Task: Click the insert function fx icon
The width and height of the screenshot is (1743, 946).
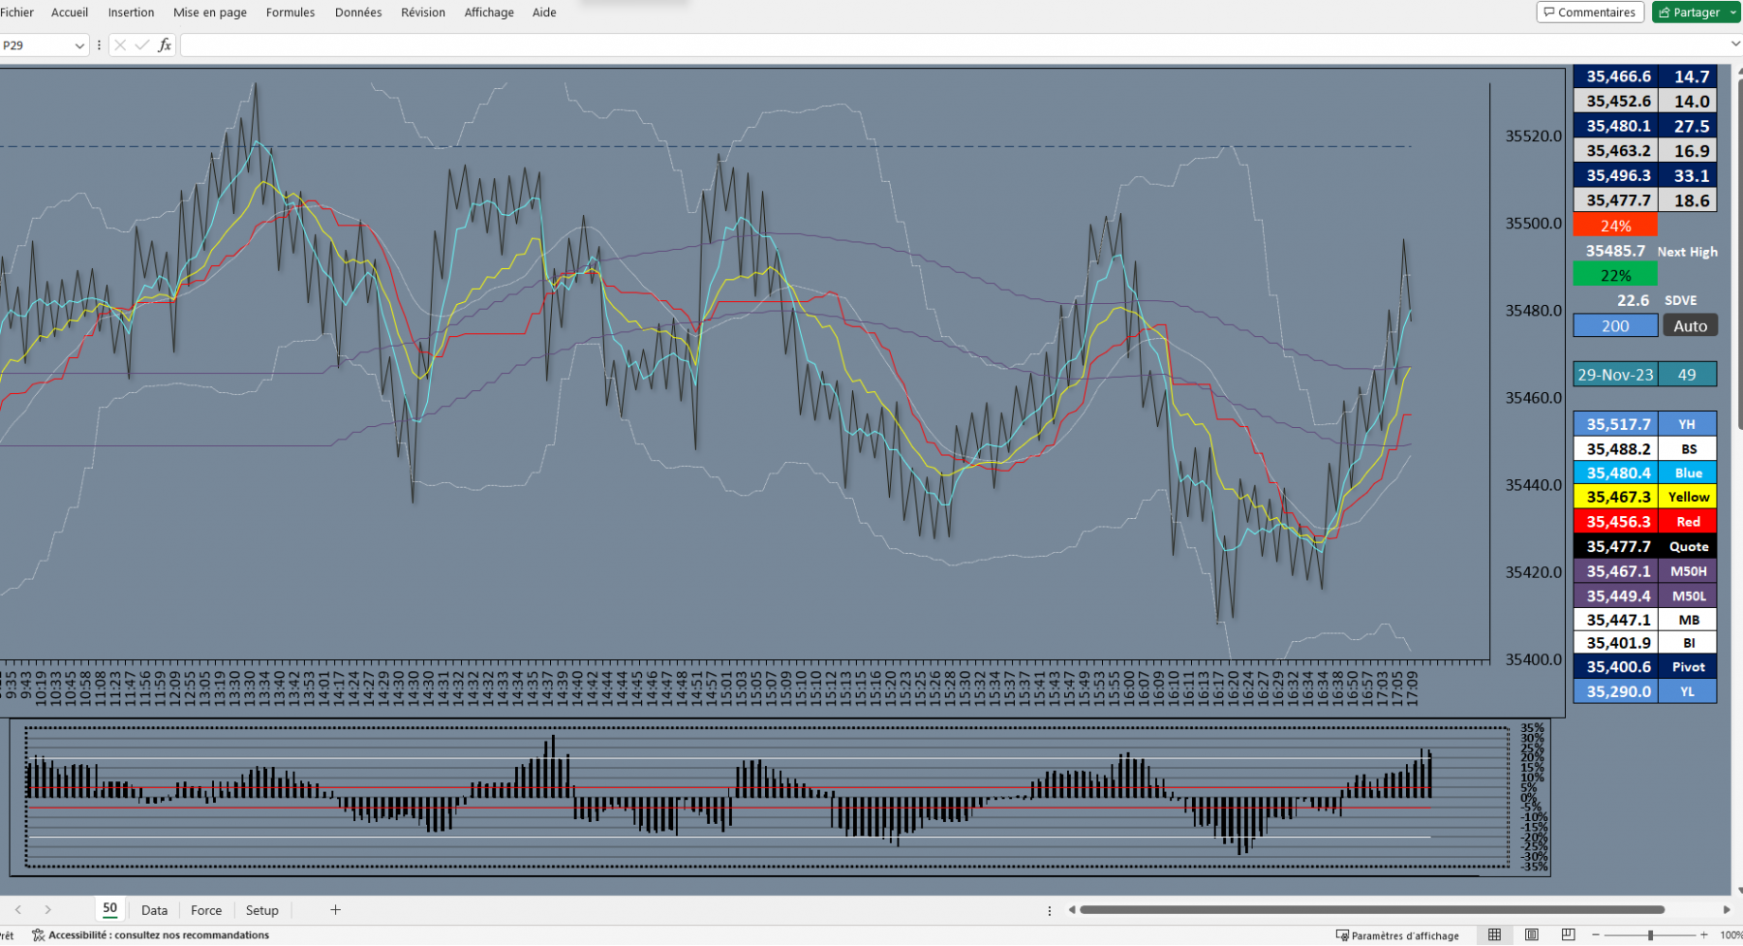Action: click(x=165, y=46)
